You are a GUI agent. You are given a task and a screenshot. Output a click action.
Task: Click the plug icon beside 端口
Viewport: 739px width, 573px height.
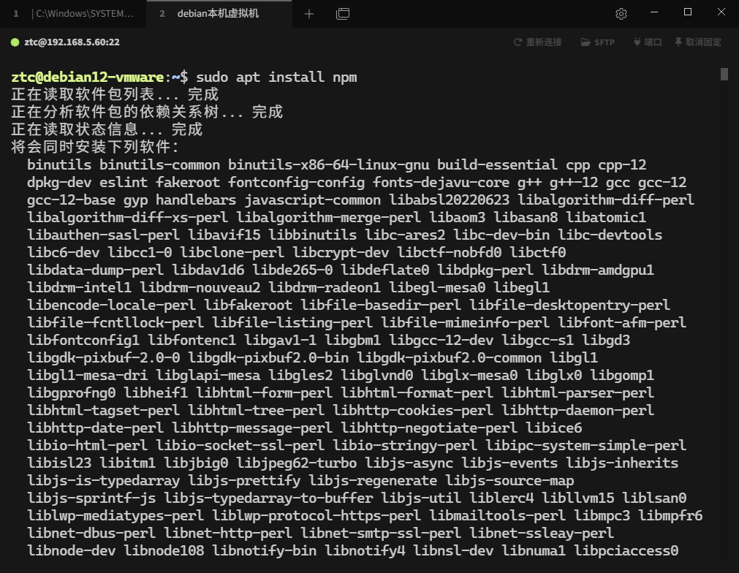click(x=637, y=42)
